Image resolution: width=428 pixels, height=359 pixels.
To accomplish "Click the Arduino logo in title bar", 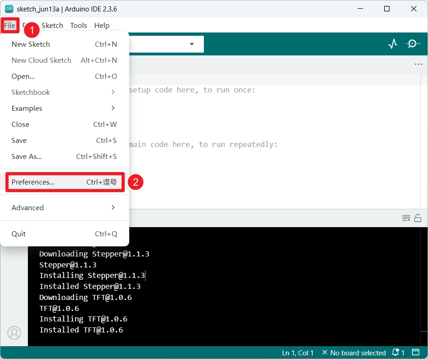I will 9,9.
